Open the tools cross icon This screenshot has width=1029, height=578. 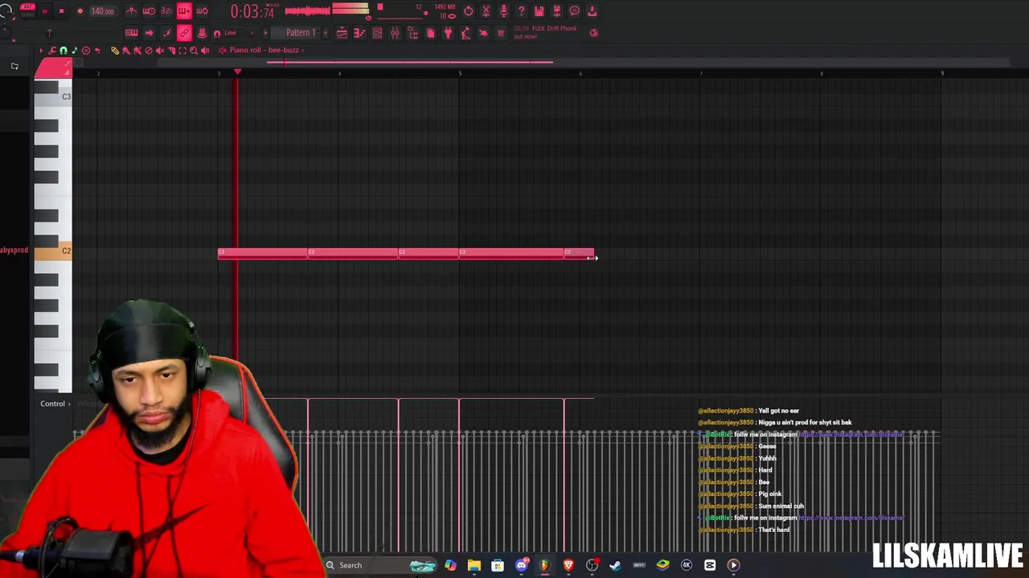[486, 11]
